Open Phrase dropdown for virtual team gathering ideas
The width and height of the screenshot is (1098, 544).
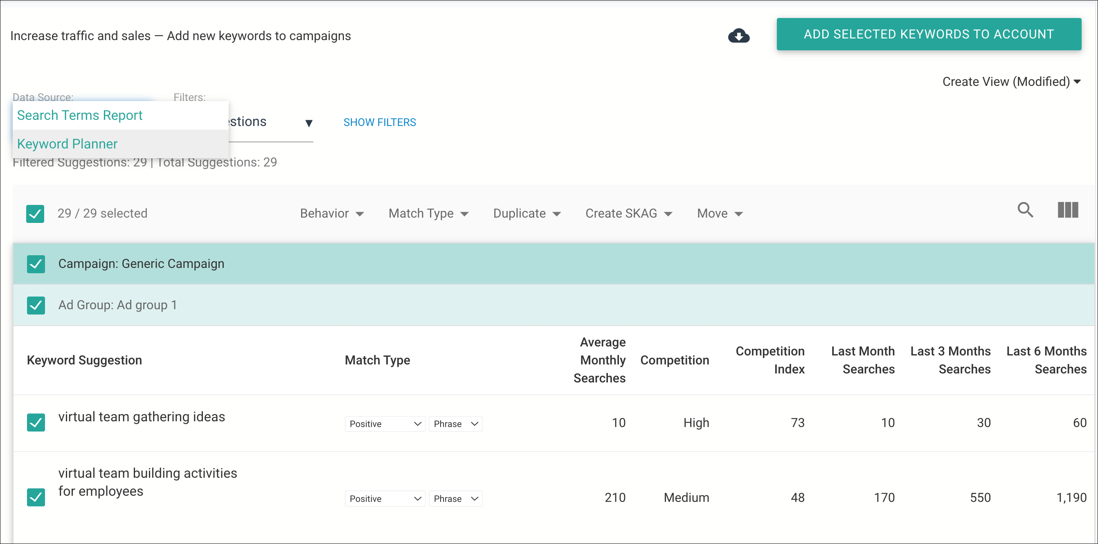tap(455, 424)
